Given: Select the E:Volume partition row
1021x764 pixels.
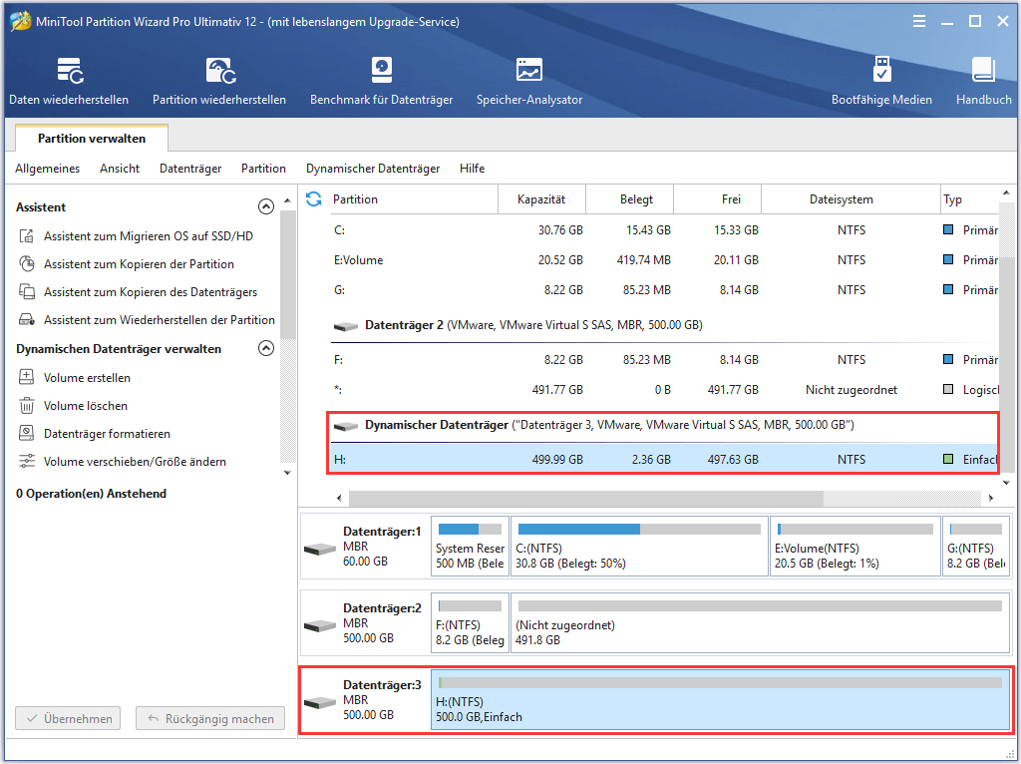Looking at the screenshot, I should tap(664, 260).
